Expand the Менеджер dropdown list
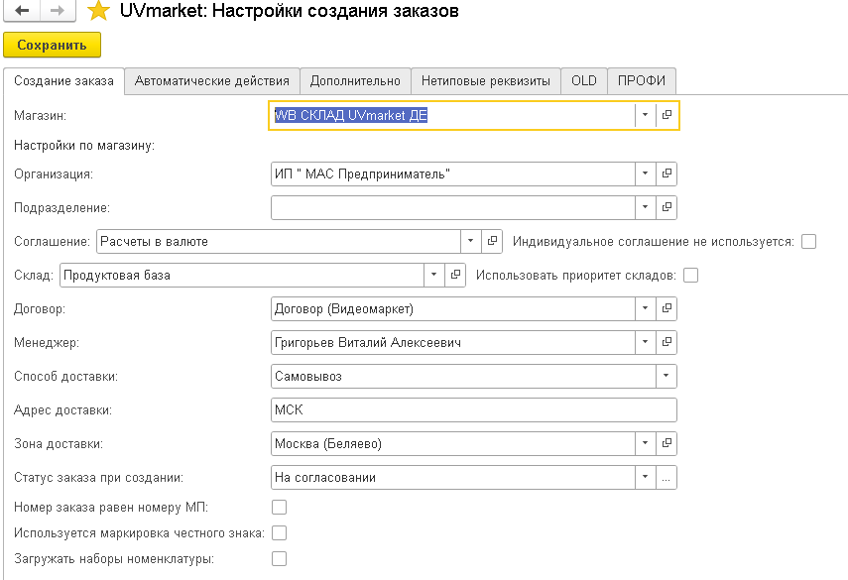Viewport: 848px width, 580px height. coord(646,342)
